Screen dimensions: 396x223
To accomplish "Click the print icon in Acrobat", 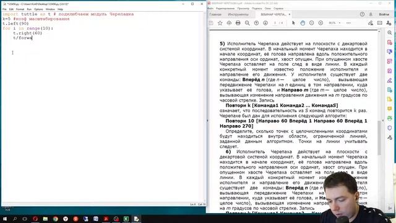I will click(238, 23).
